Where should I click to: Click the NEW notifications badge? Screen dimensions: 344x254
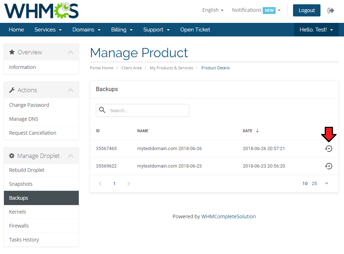269,10
